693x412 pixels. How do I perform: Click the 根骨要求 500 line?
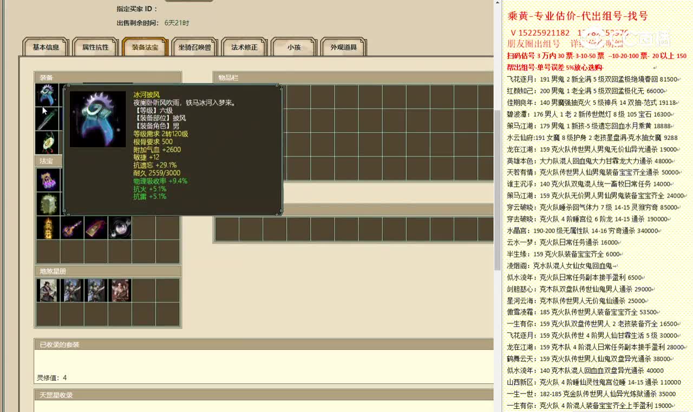tap(153, 142)
